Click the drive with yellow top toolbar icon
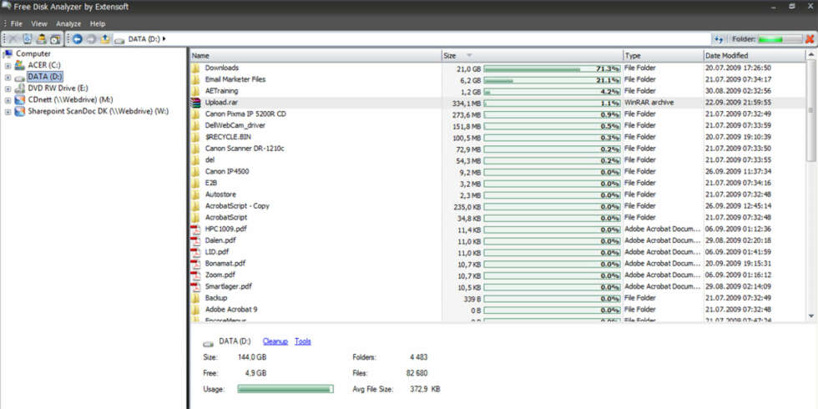 pos(41,38)
